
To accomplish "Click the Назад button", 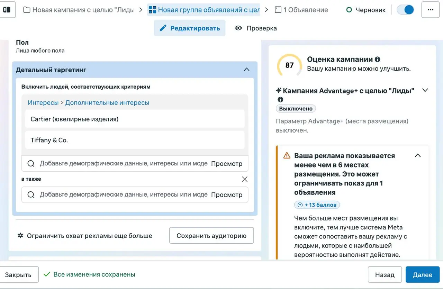I will tap(385, 275).
